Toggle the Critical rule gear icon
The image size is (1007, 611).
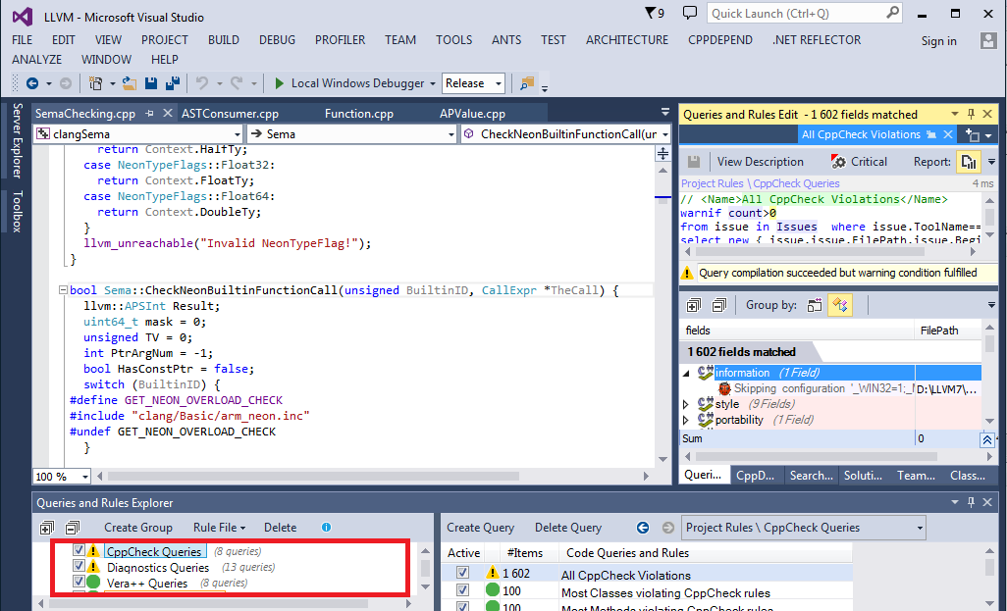(x=837, y=162)
